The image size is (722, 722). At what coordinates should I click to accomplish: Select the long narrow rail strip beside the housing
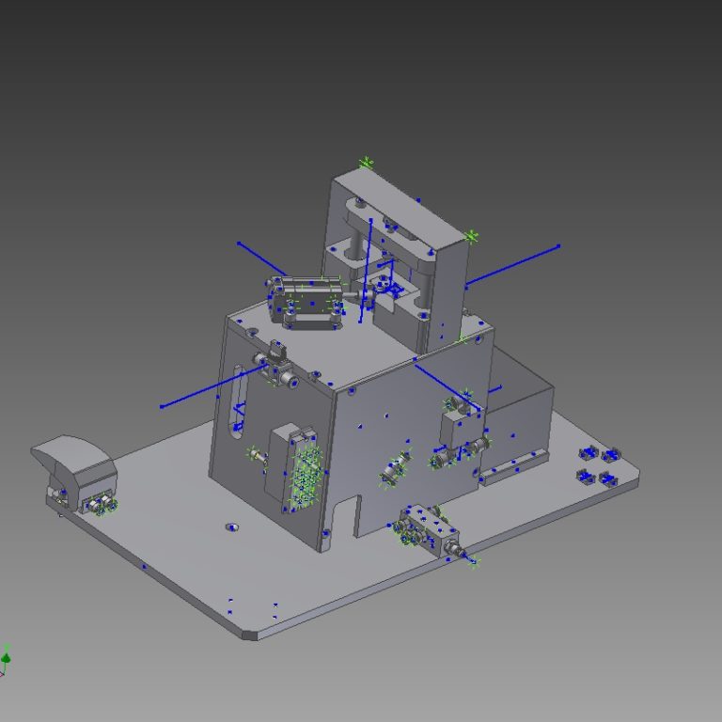coord(514,467)
